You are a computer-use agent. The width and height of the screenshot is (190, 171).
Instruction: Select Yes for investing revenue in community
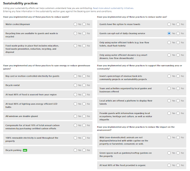tap(169, 76)
